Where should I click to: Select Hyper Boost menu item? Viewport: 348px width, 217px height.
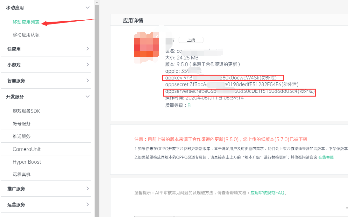(27, 162)
